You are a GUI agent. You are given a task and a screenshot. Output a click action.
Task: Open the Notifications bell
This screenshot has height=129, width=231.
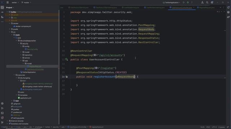[228, 7]
